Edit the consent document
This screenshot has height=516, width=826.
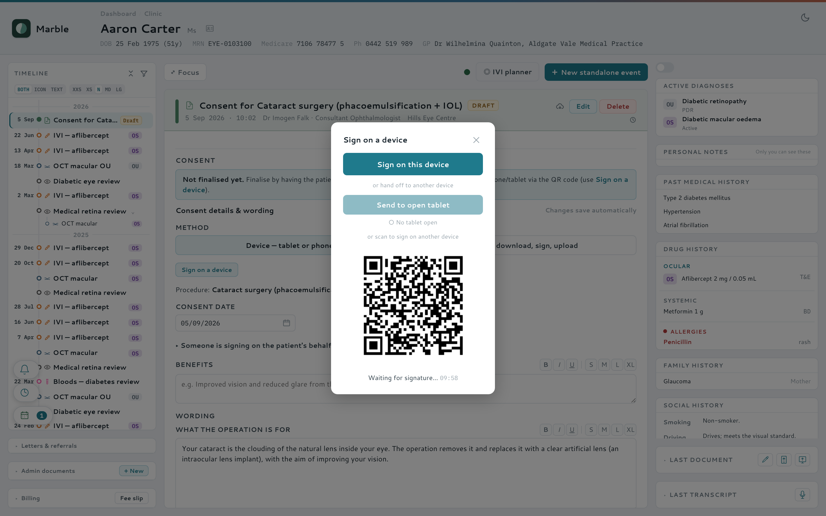(583, 106)
